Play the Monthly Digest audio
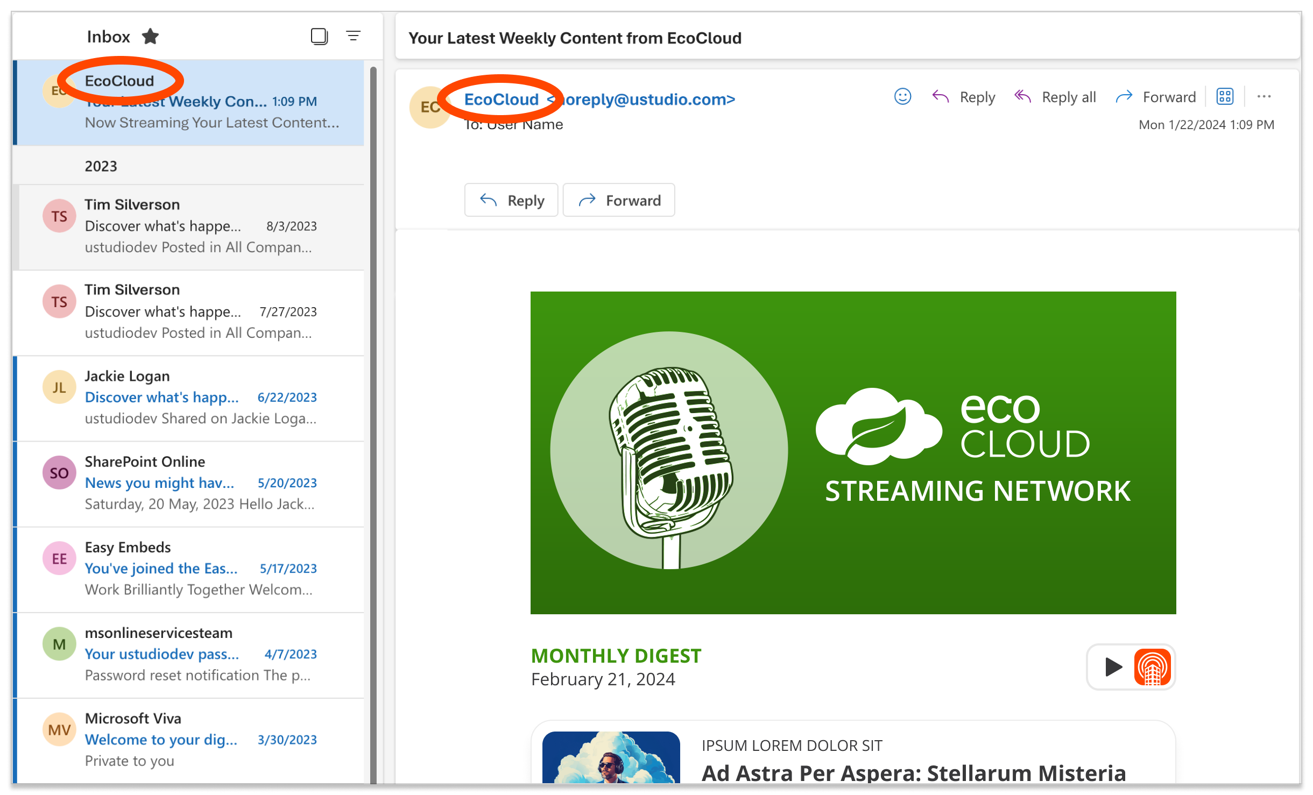 pyautogui.click(x=1113, y=667)
